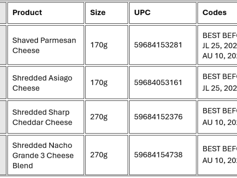
Task: Select the Shaved Parmesan Cheese cell
Action: click(x=44, y=45)
